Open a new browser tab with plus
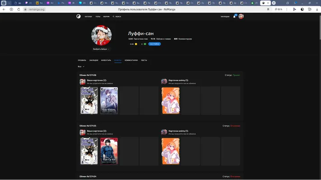This screenshot has width=321, height=180. (274, 3)
